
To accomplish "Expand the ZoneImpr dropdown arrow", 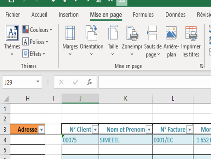I will click(132, 54).
